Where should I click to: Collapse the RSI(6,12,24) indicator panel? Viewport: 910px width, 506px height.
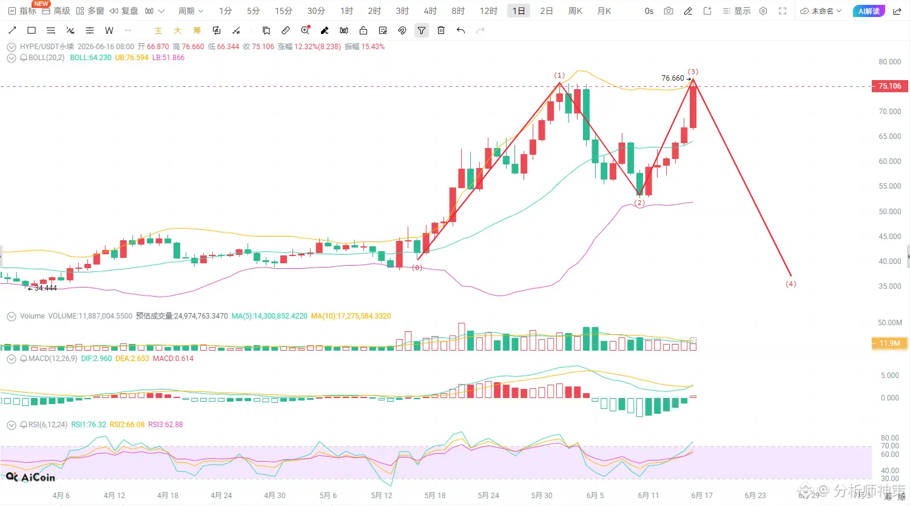tap(12, 425)
